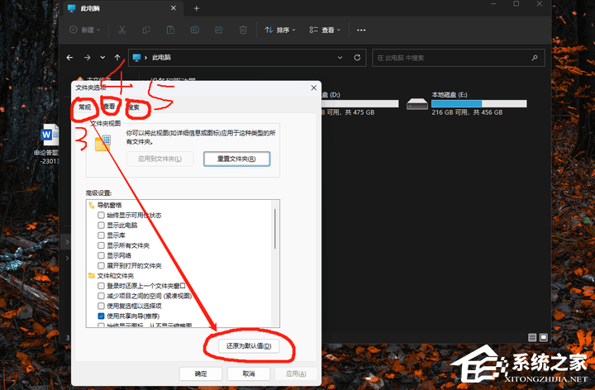595x390 pixels.
Task: Open the three-dot See more menu
Action: [x=361, y=31]
